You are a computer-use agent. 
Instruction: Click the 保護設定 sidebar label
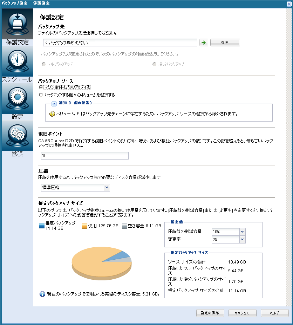pos(18,42)
